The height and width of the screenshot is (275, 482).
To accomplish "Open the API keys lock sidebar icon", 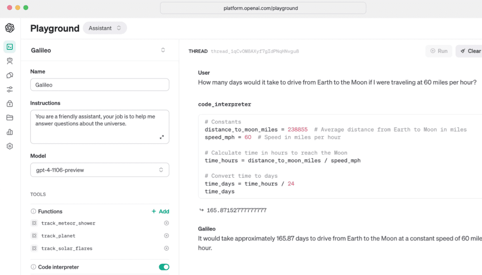I will pos(10,104).
